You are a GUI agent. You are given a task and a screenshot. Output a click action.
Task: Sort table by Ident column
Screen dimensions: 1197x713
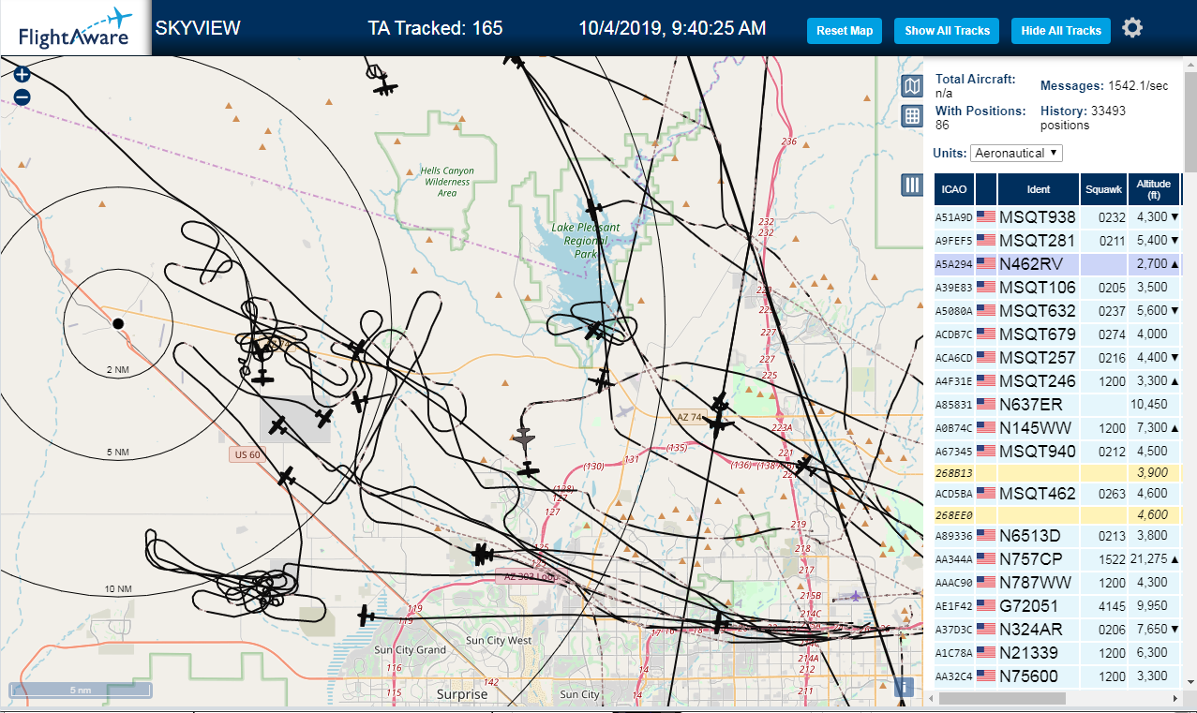click(1039, 189)
